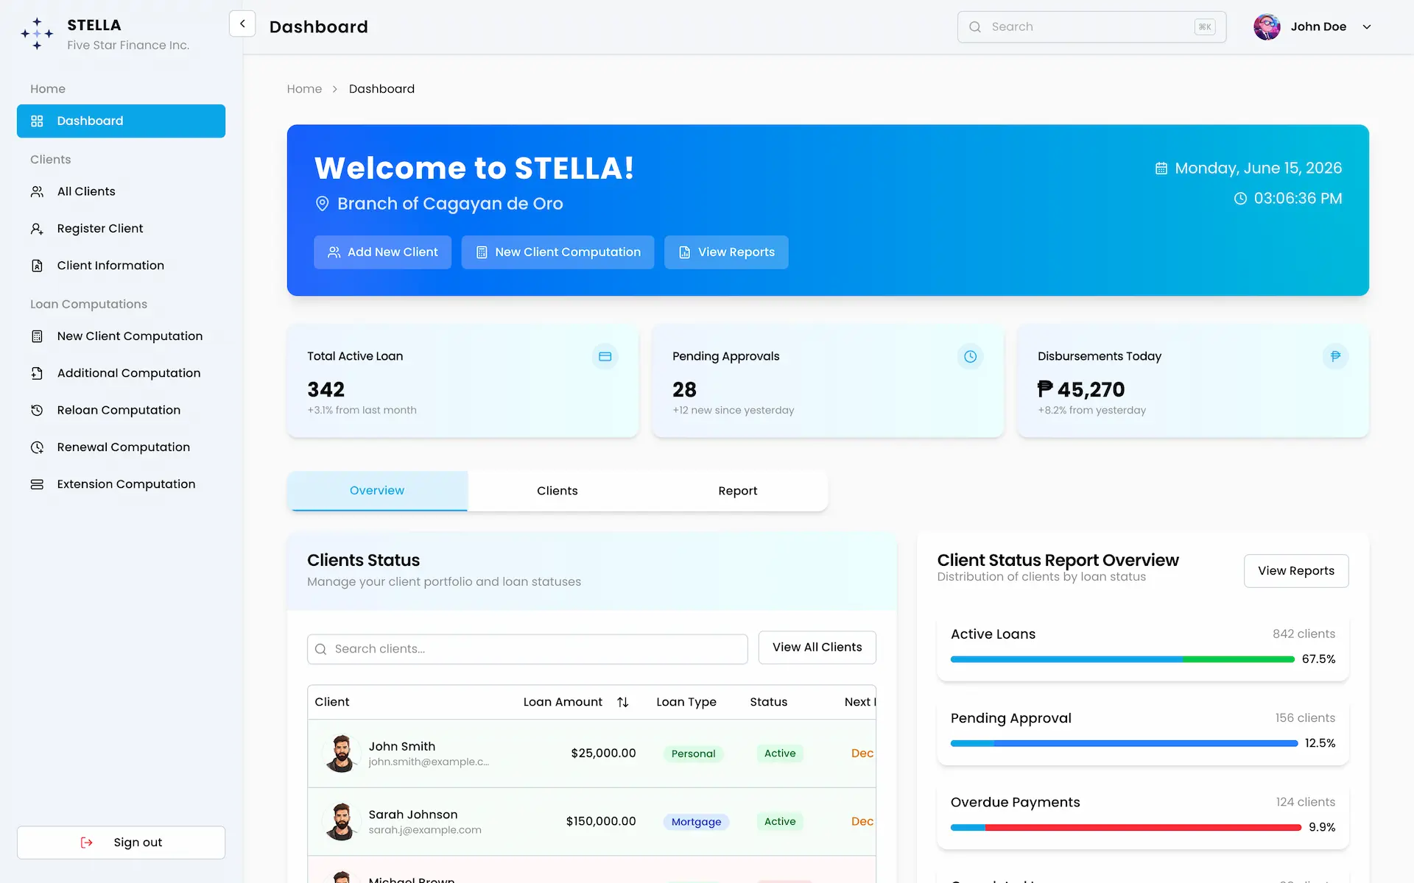Click the $25,000.00 loan amount
The image size is (1414, 883).
pyautogui.click(x=603, y=753)
